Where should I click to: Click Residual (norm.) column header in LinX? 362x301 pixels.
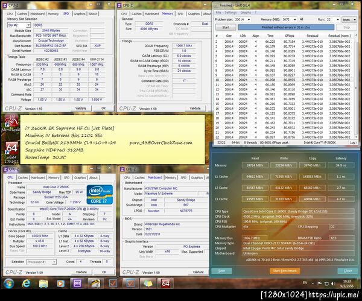pyautogui.click(x=339, y=36)
